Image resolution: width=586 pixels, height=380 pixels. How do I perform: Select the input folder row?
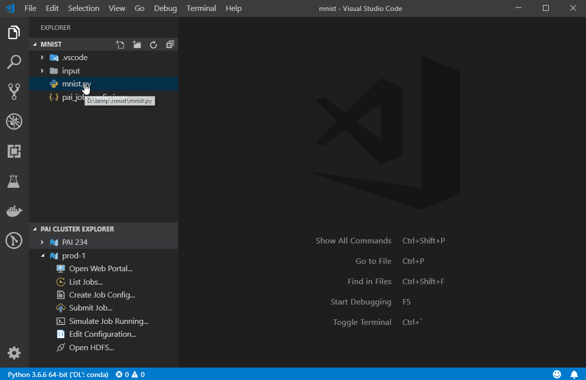104,71
